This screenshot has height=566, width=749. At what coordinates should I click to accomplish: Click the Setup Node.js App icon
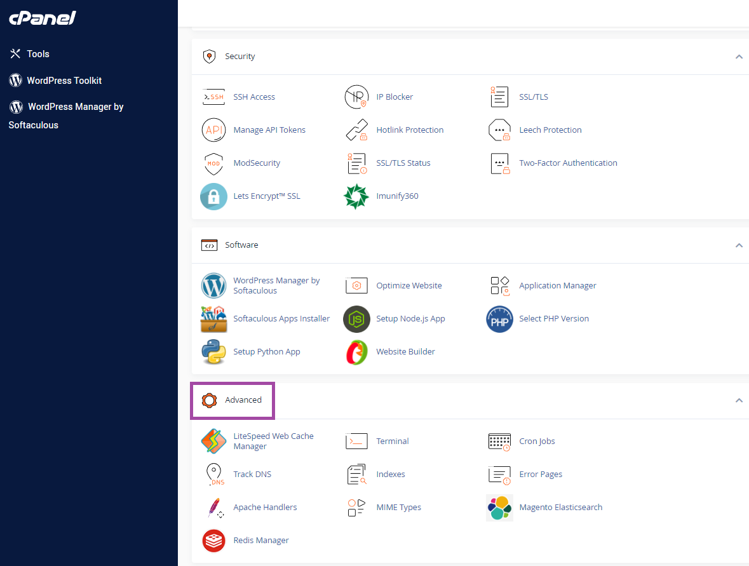[356, 319]
